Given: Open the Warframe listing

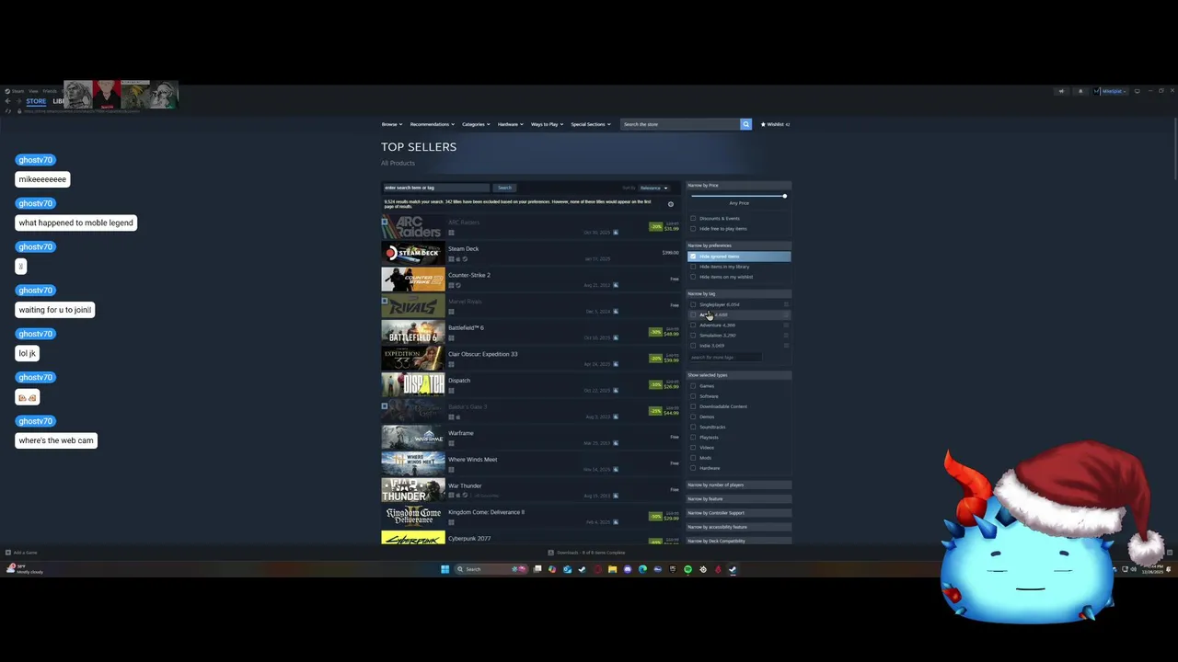Looking at the screenshot, I should tap(532, 437).
